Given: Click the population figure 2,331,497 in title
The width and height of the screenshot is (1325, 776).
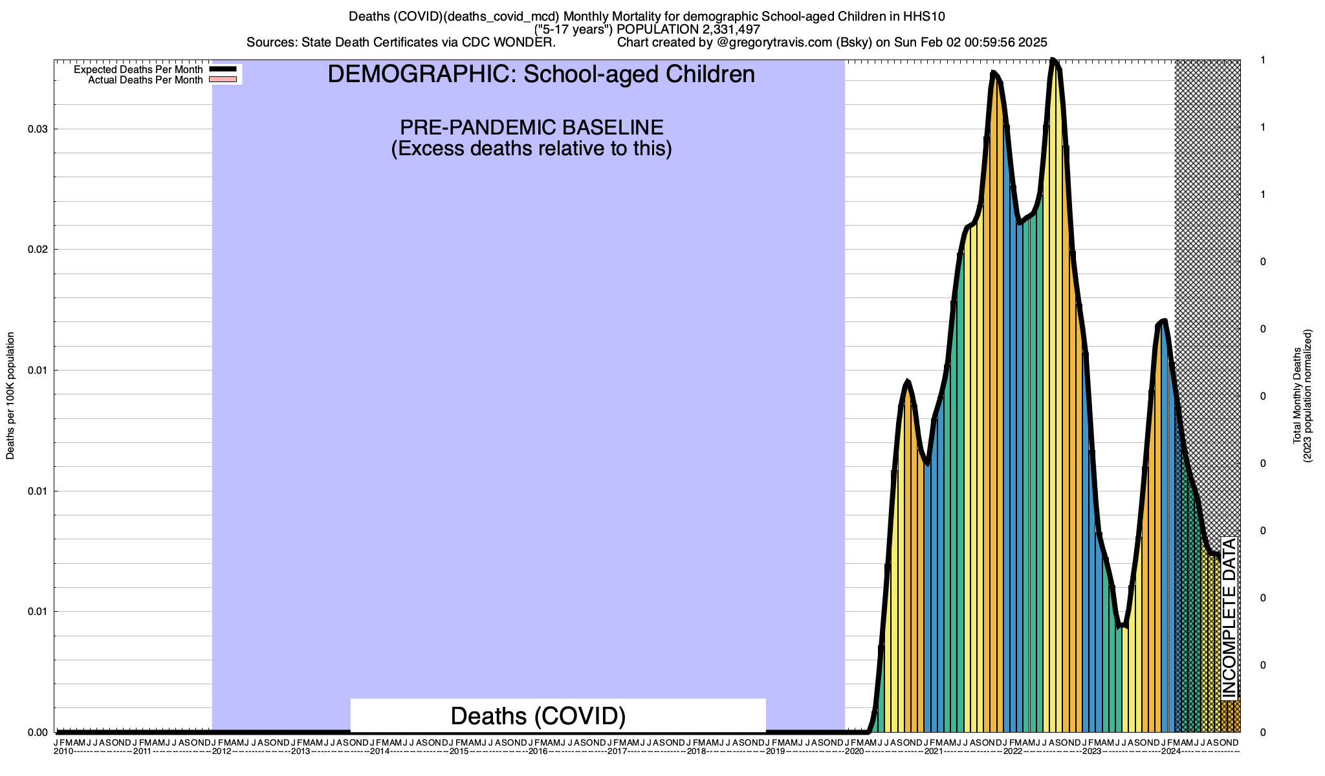Looking at the screenshot, I should (731, 30).
